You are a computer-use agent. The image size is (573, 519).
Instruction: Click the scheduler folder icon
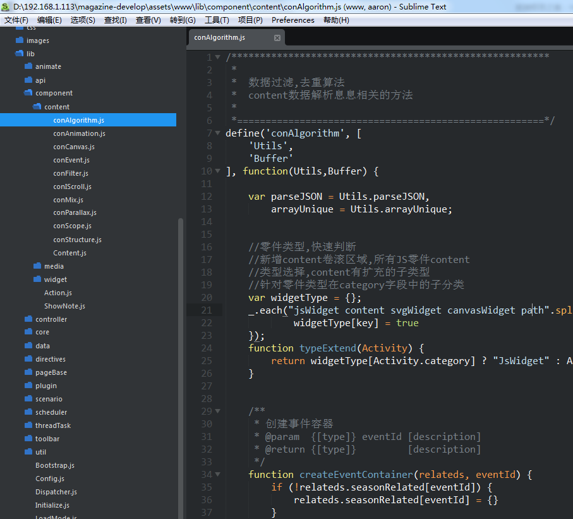tap(28, 412)
